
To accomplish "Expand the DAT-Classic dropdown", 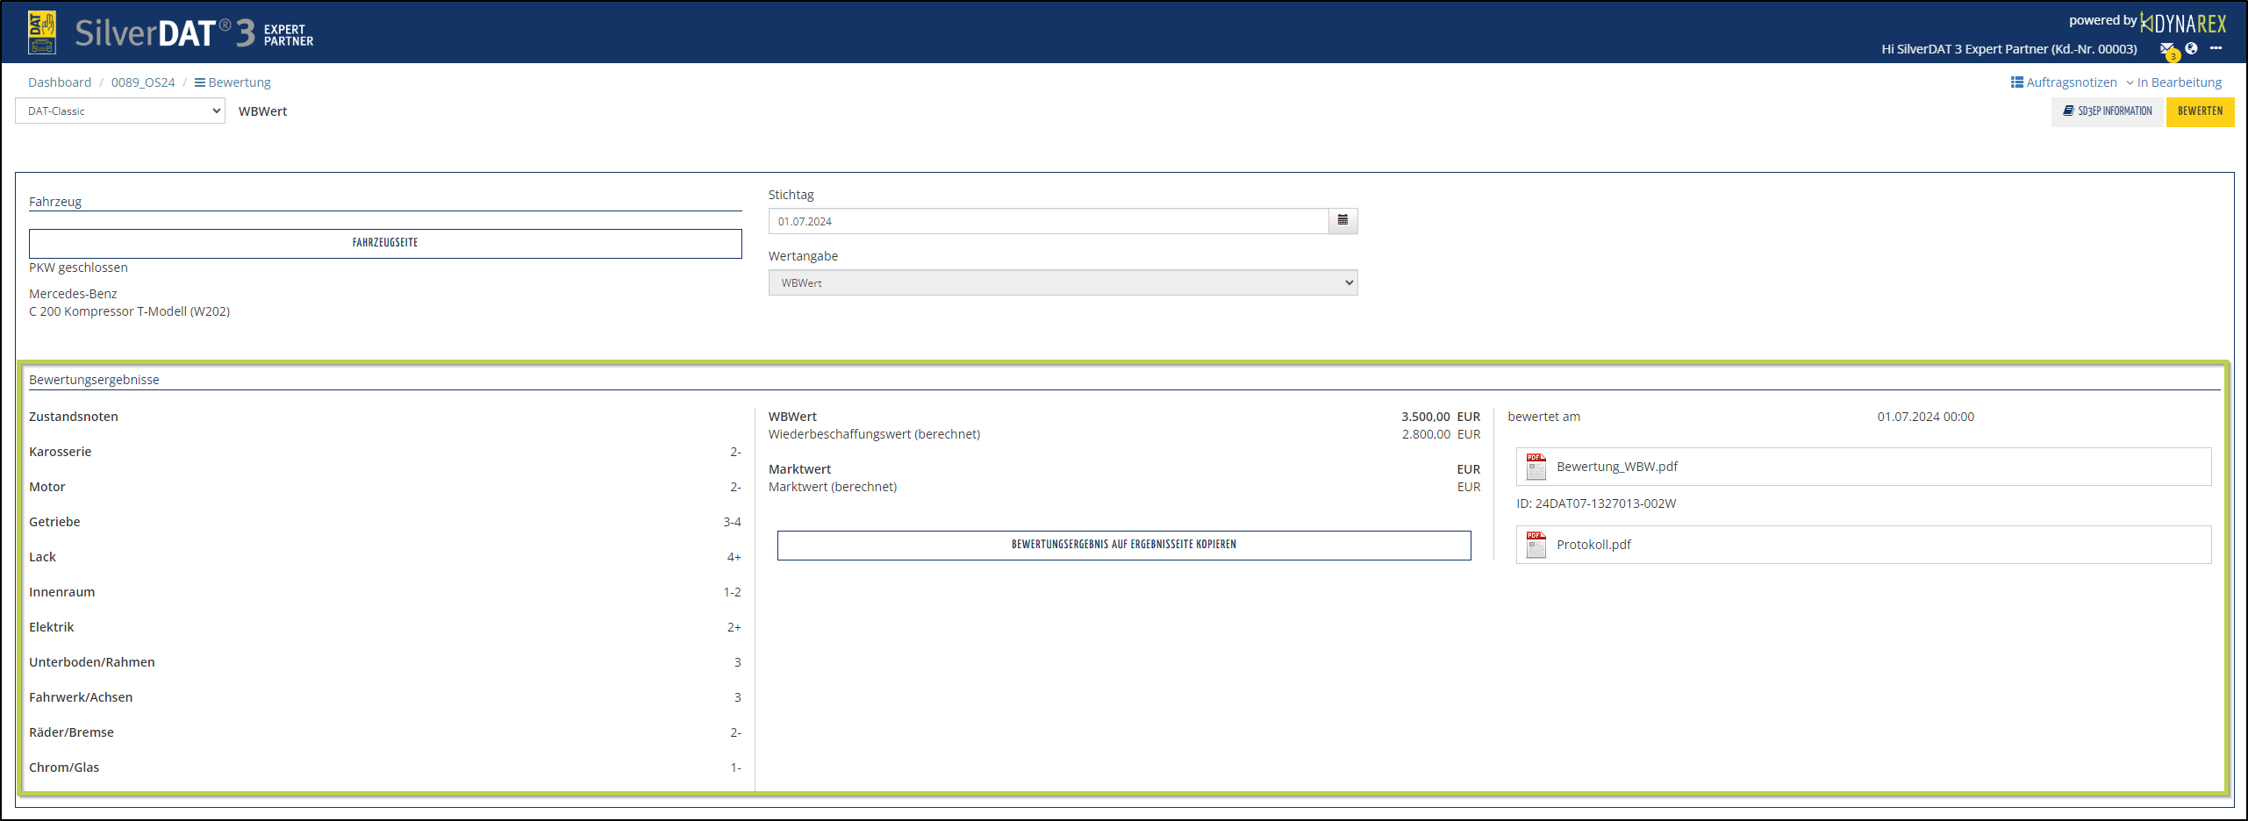I will tap(120, 111).
